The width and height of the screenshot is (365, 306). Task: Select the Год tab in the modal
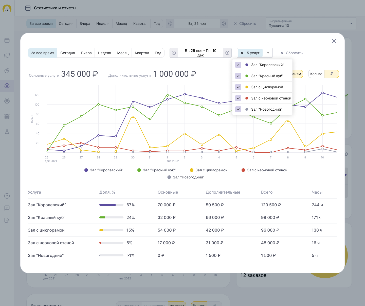pos(158,53)
